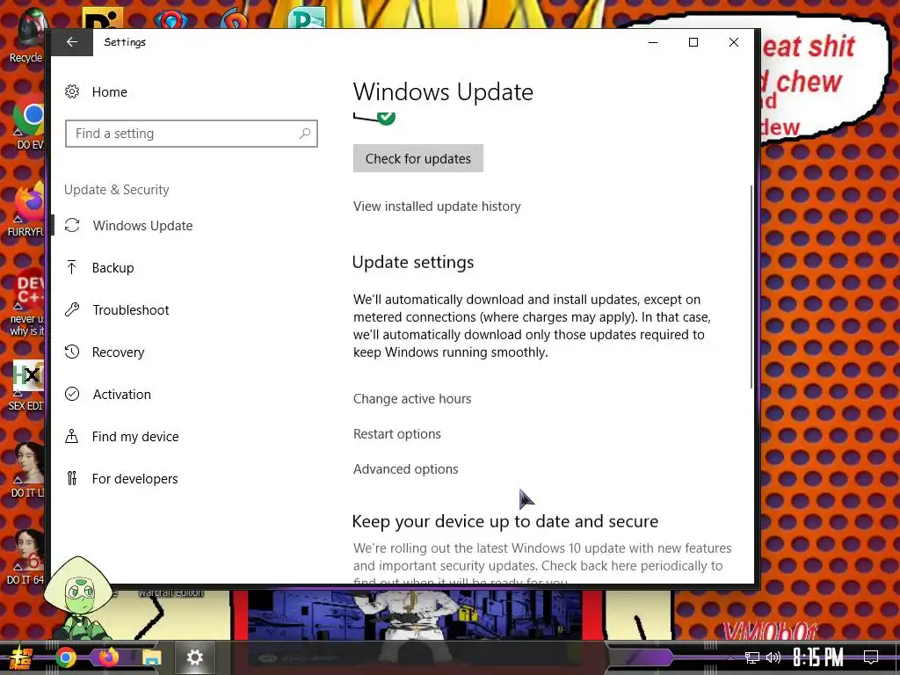This screenshot has width=900, height=675.
Task: Maximize the Settings window
Action: 693,42
